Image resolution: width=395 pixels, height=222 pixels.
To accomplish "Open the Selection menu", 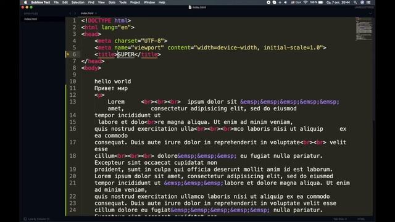I will point(78,2).
